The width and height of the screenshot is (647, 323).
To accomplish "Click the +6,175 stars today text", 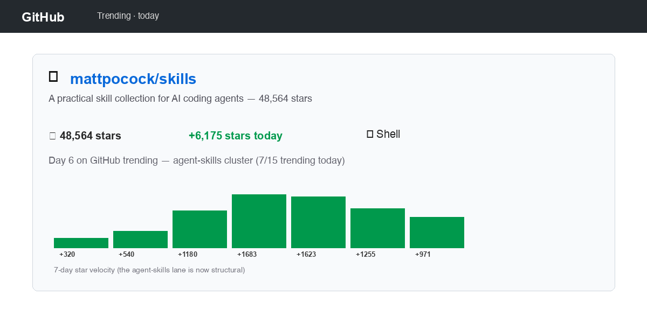I will pos(236,136).
